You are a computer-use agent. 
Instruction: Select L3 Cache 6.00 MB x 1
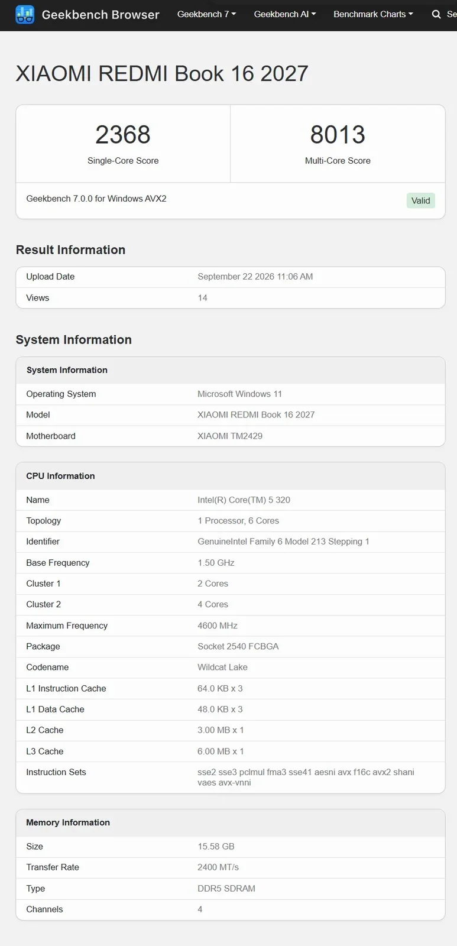click(x=221, y=751)
